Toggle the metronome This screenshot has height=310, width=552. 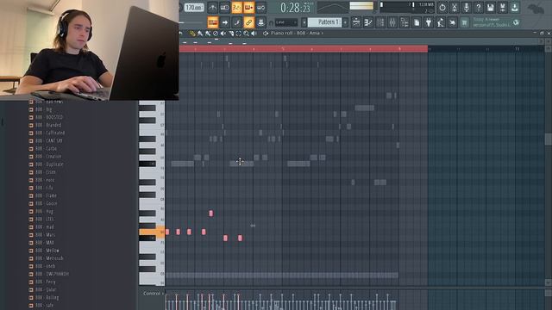tap(213, 8)
